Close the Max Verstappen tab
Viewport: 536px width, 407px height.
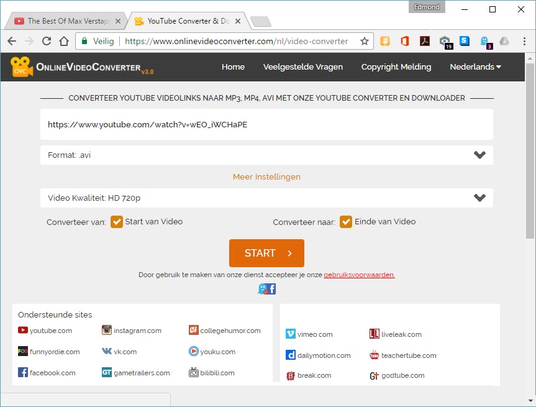118,21
